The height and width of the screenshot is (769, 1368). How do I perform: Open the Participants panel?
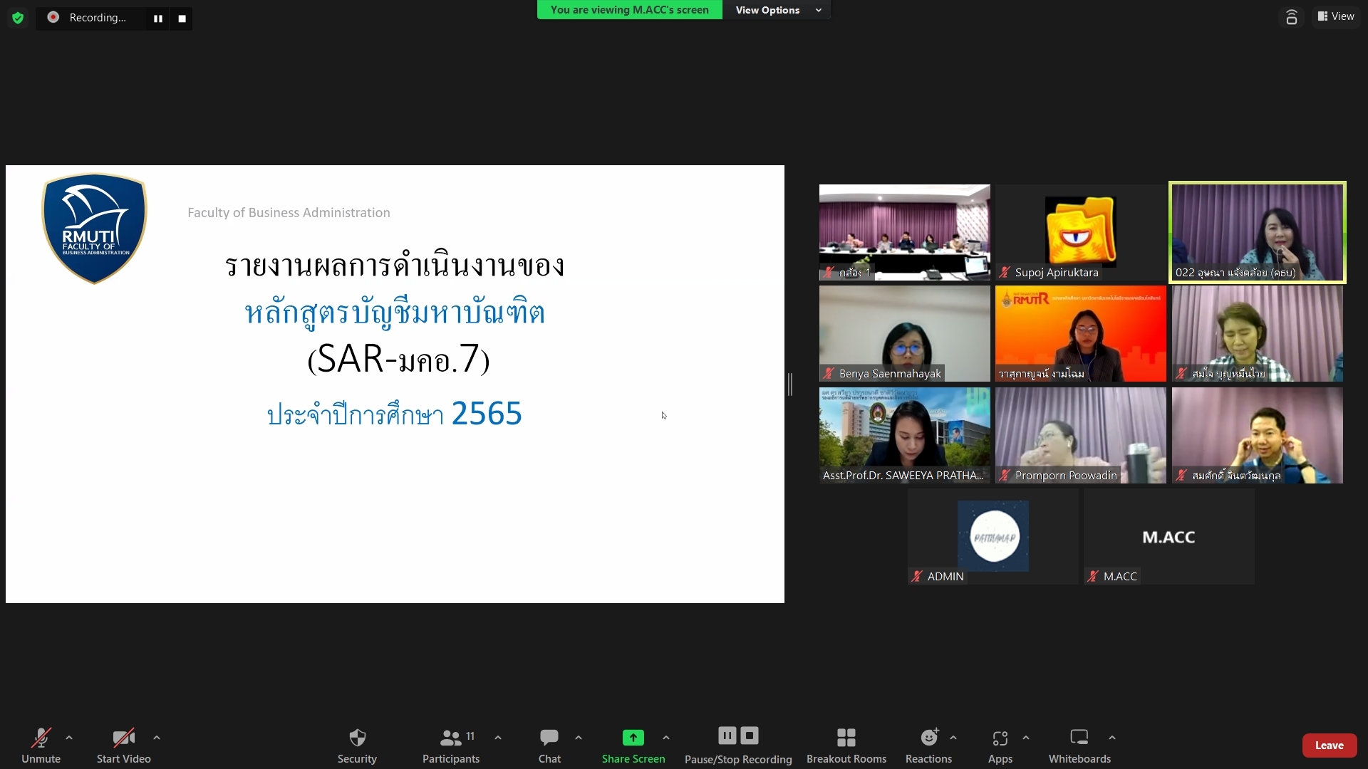click(x=451, y=746)
